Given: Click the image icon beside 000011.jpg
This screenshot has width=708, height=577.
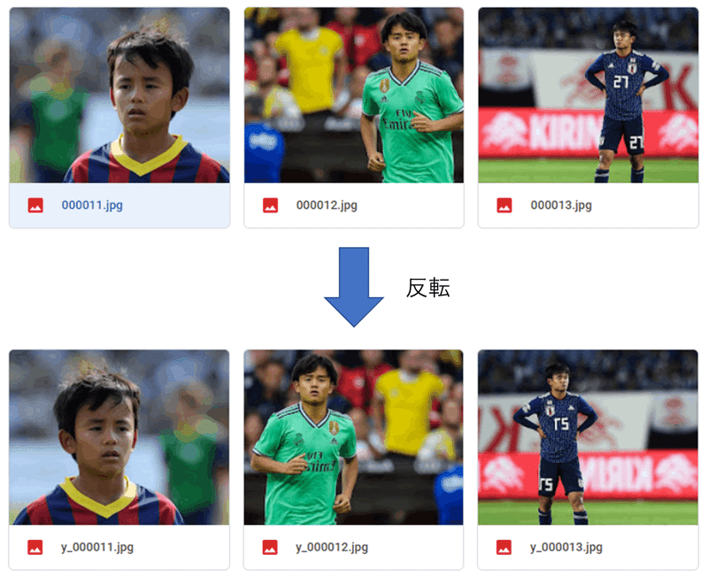Looking at the screenshot, I should click(x=35, y=205).
